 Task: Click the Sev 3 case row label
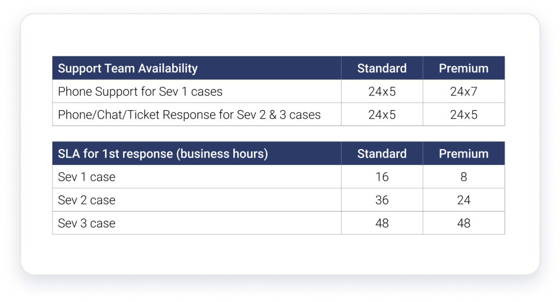(86, 224)
